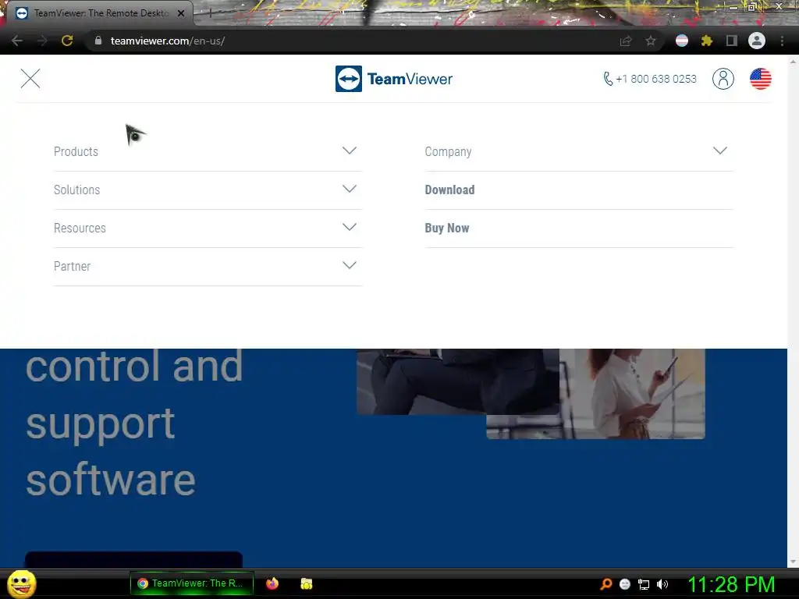Screen dimensions: 799x599
Task: Open the volume speaker tray icon
Action: [x=662, y=584]
